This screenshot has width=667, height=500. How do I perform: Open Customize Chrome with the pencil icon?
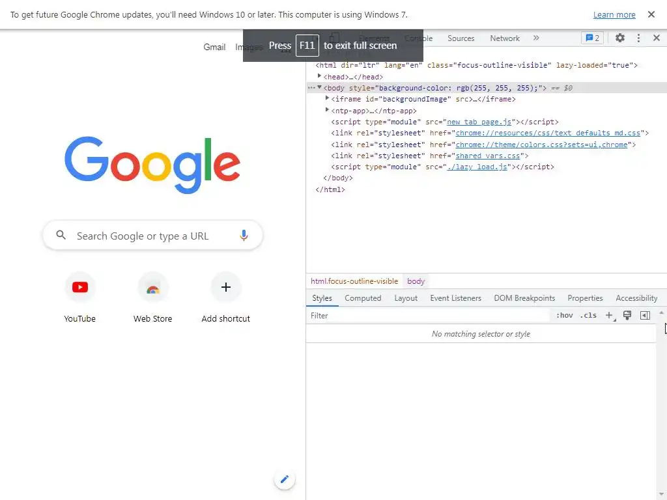tap(285, 479)
